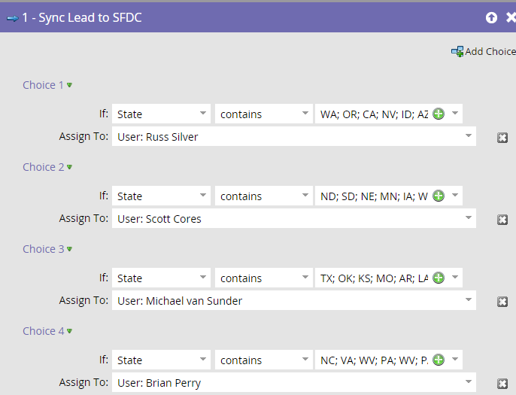Image resolution: width=516 pixels, height=395 pixels.
Task: Delete the Brian Perry choice row
Action: point(502,383)
